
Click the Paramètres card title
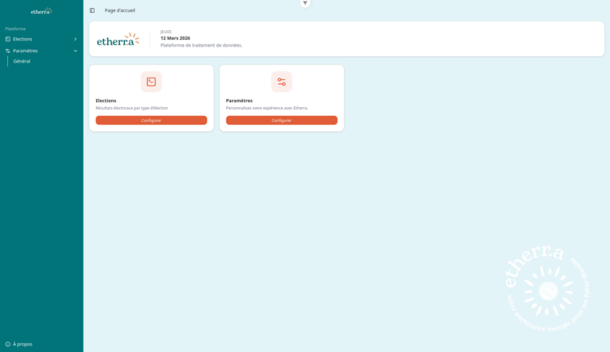pos(239,101)
